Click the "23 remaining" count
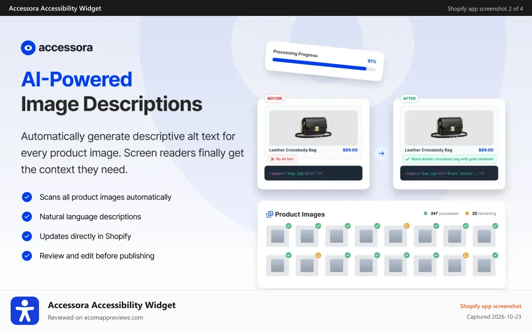532x332 pixels. point(484,213)
